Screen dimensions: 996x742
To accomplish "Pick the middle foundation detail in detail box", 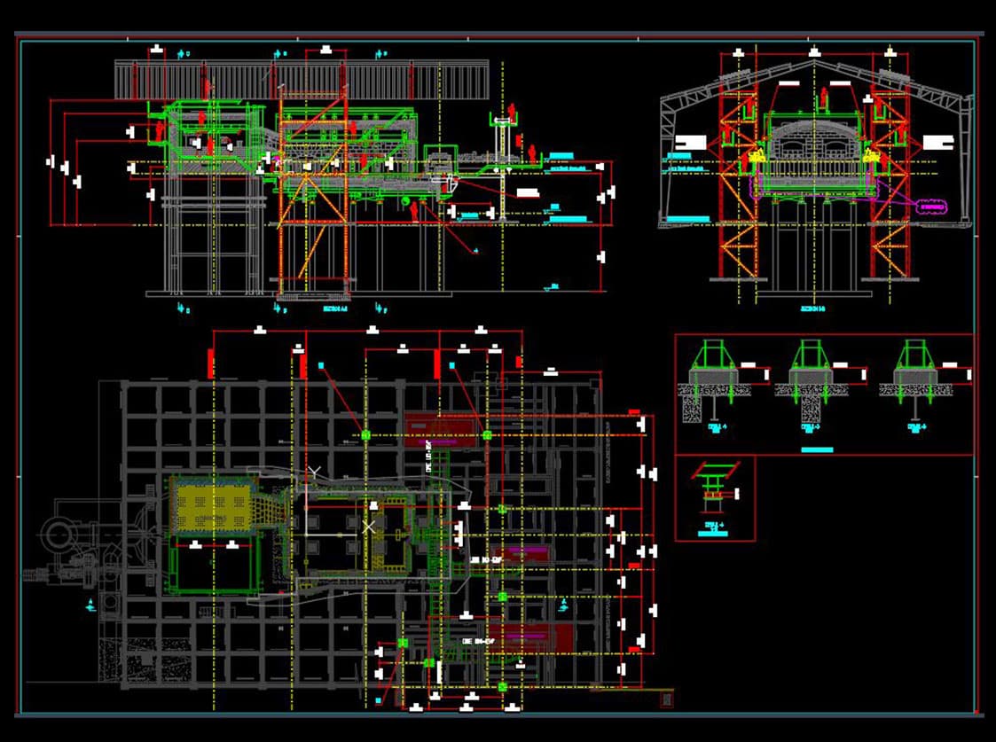I will click(811, 381).
